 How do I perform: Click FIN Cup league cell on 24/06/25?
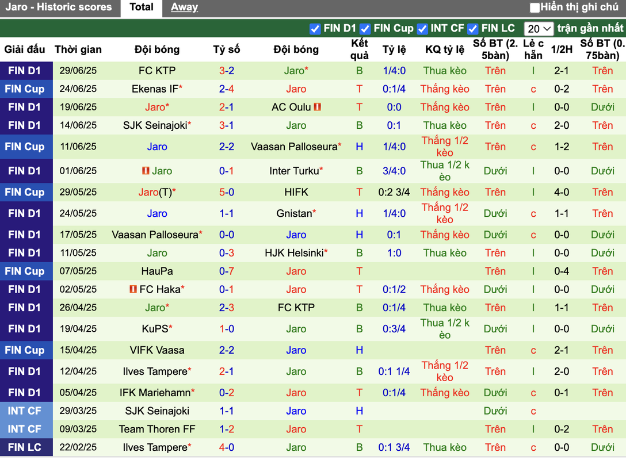26,89
